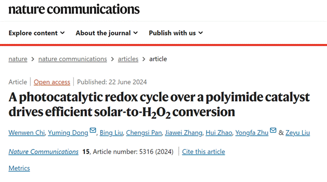Go to the nature breadcrumb link
This screenshot has height=182, width=327.
tap(18, 59)
